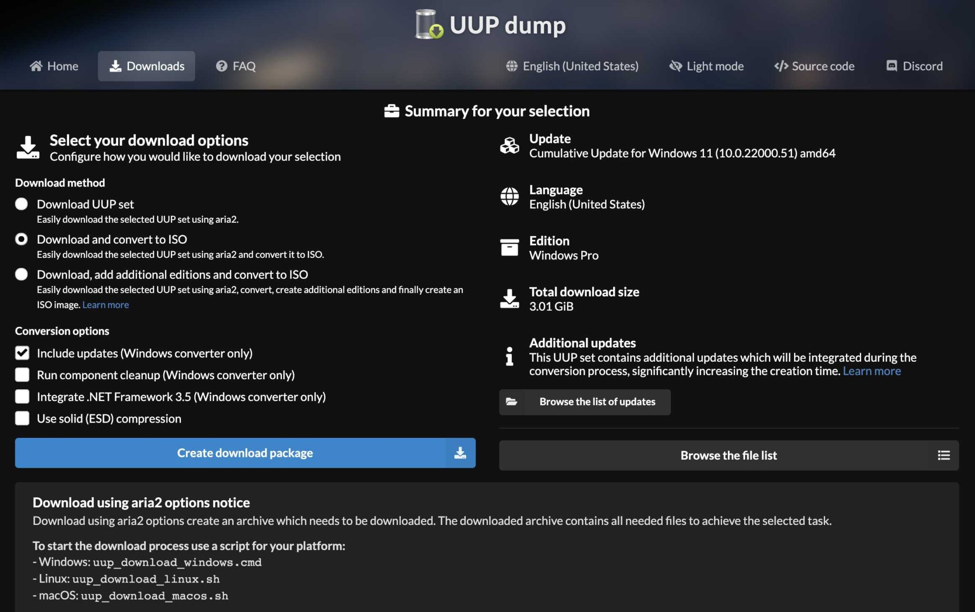This screenshot has width=975, height=612.
Task: Click the FAQ question mark icon
Action: [220, 66]
